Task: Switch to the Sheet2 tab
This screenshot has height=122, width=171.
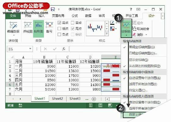Action: click(57, 99)
